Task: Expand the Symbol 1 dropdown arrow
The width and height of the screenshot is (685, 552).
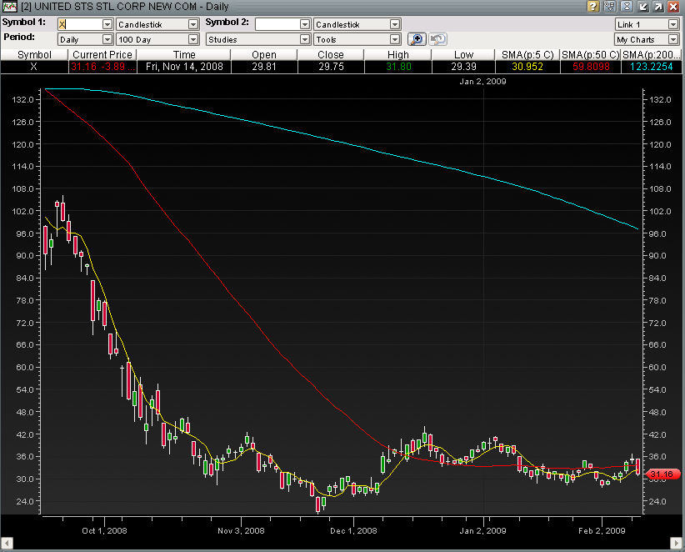Action: 107,24
